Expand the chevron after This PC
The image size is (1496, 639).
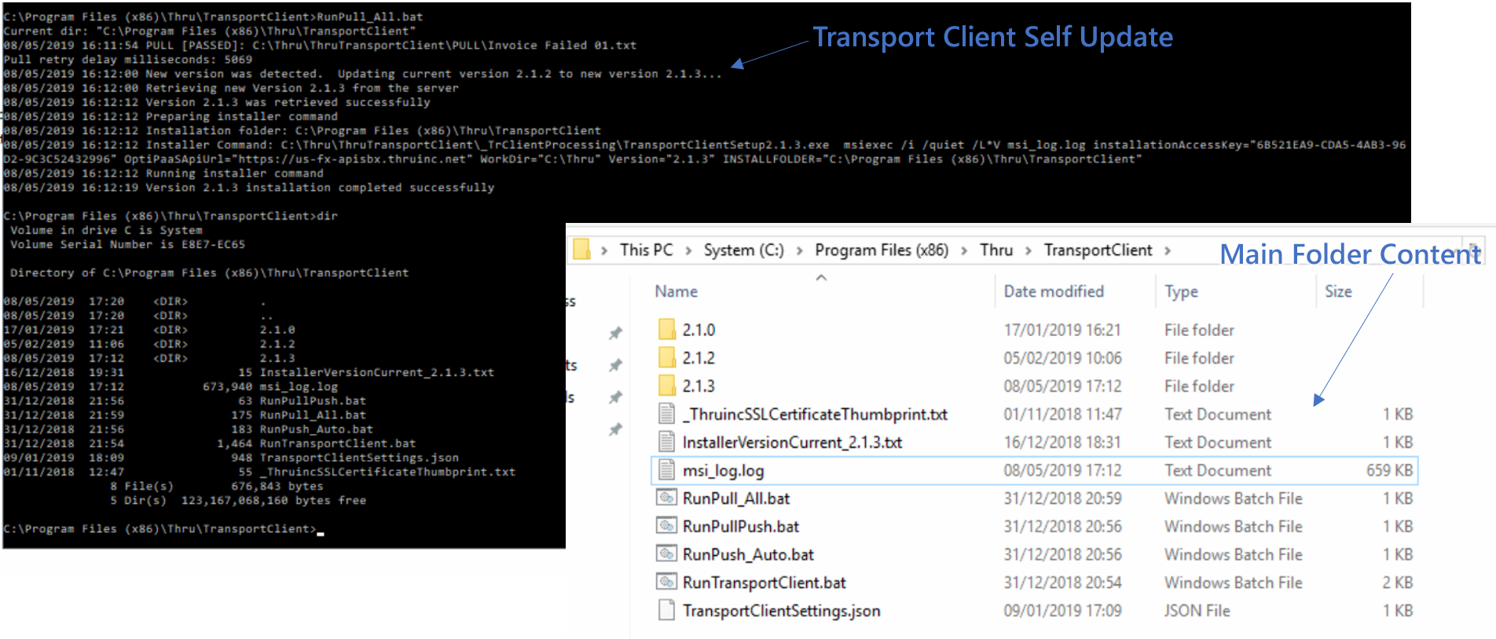688,250
